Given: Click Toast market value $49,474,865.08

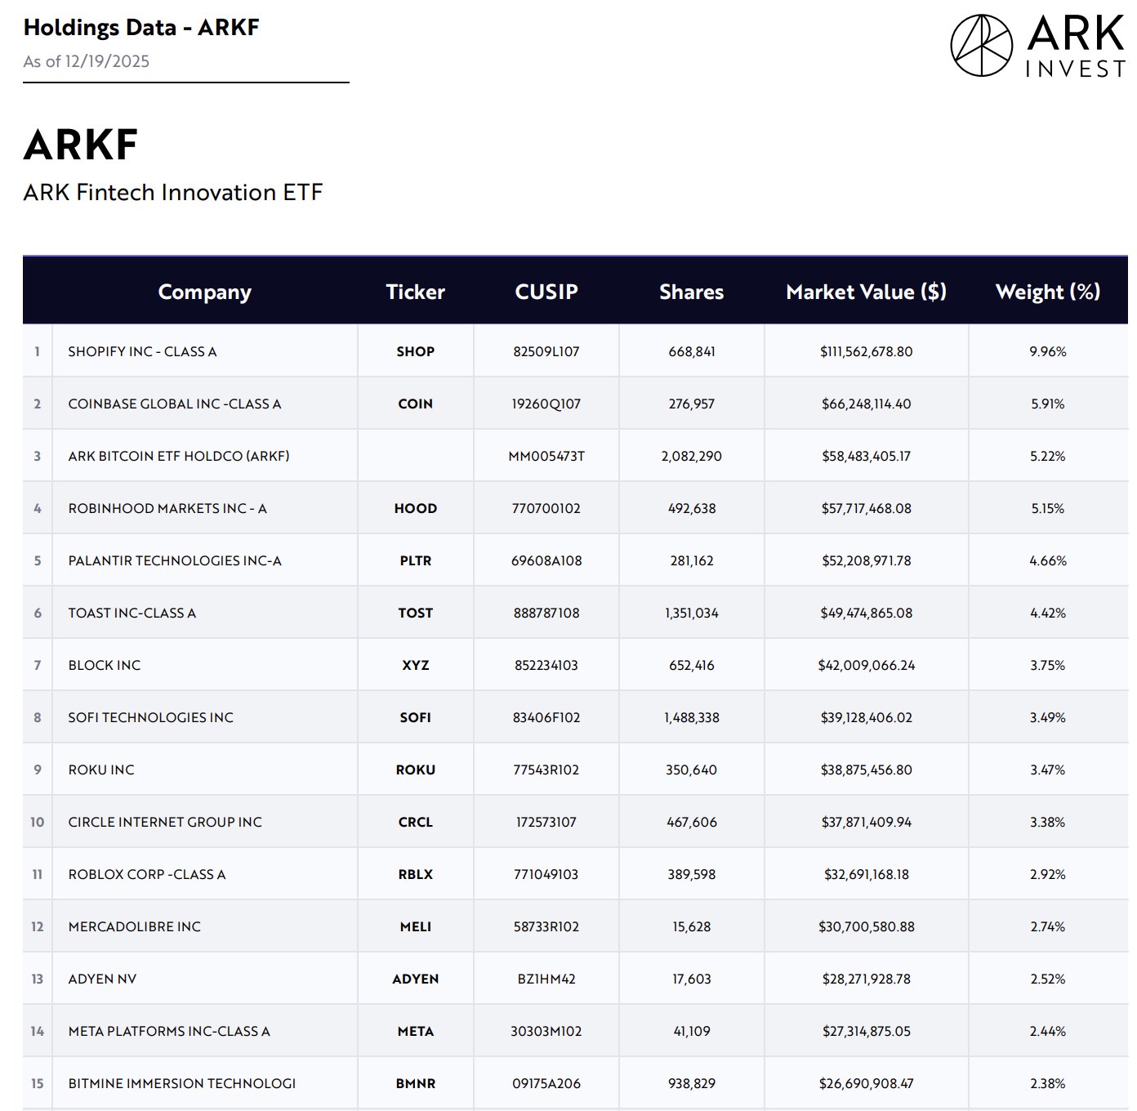Looking at the screenshot, I should pos(866,613).
